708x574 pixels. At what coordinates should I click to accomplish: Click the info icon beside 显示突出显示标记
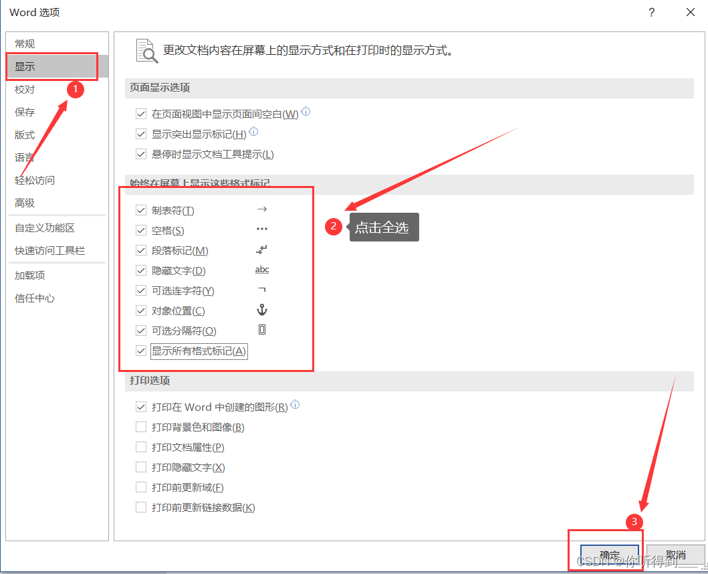click(253, 132)
